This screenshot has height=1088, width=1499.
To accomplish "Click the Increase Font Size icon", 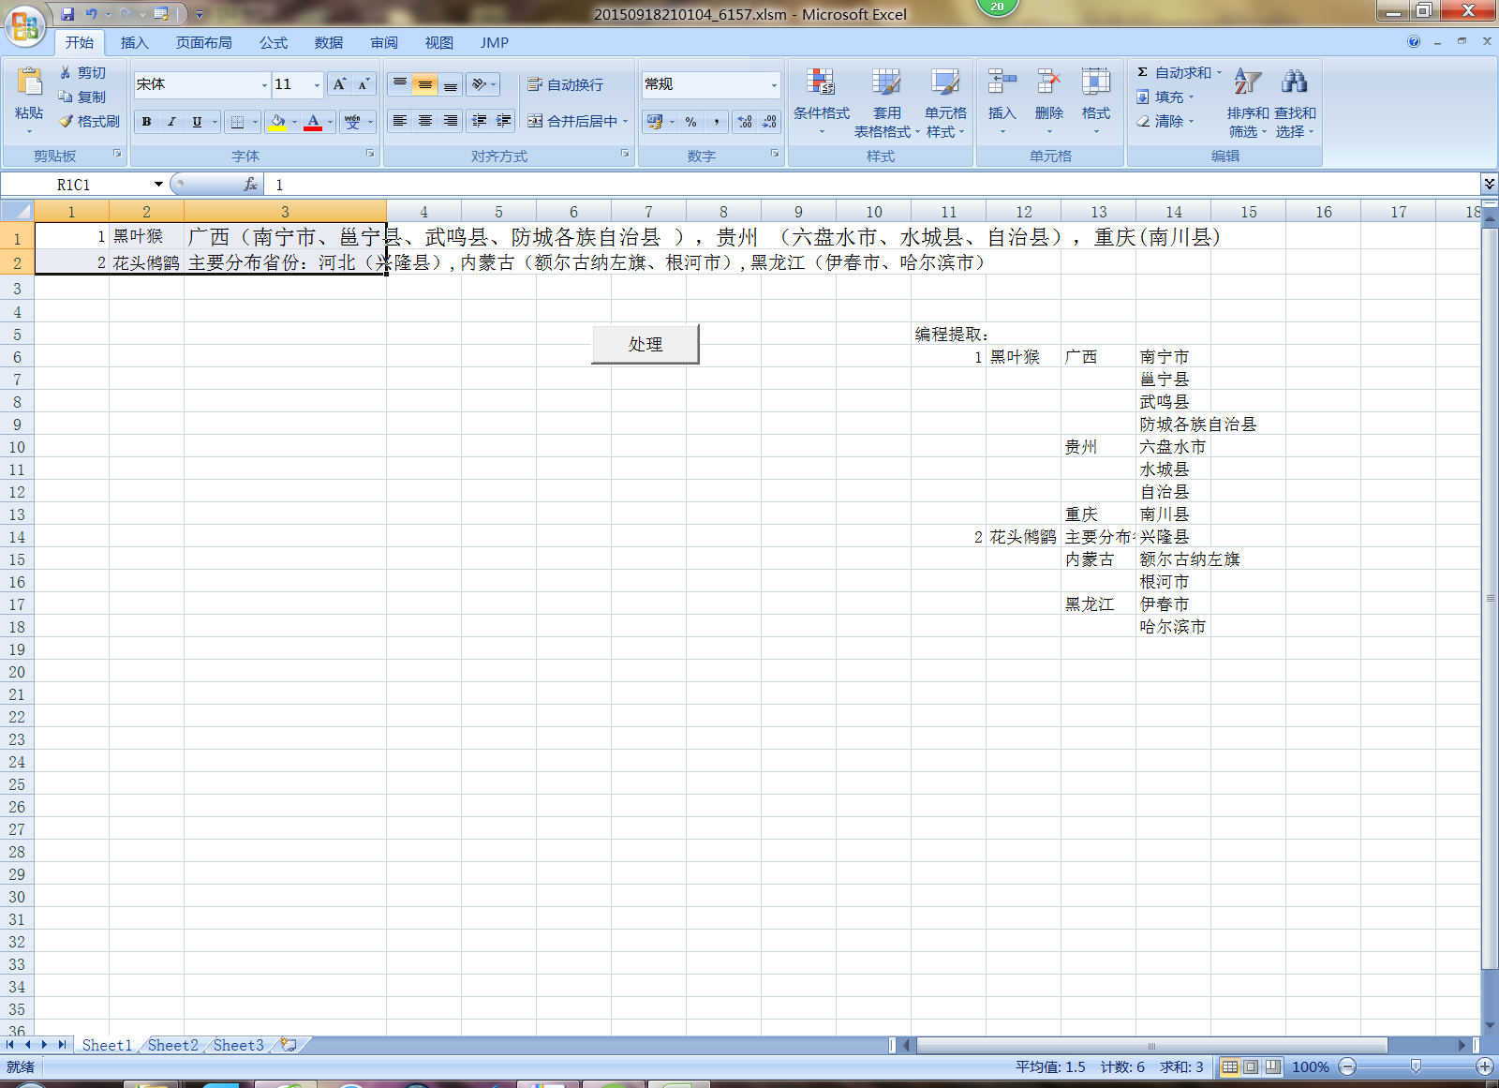I will tap(340, 84).
